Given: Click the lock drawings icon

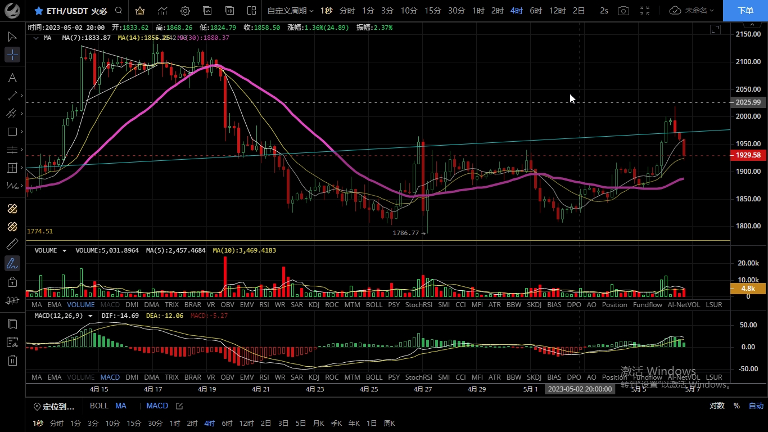Looking at the screenshot, I should [12, 282].
